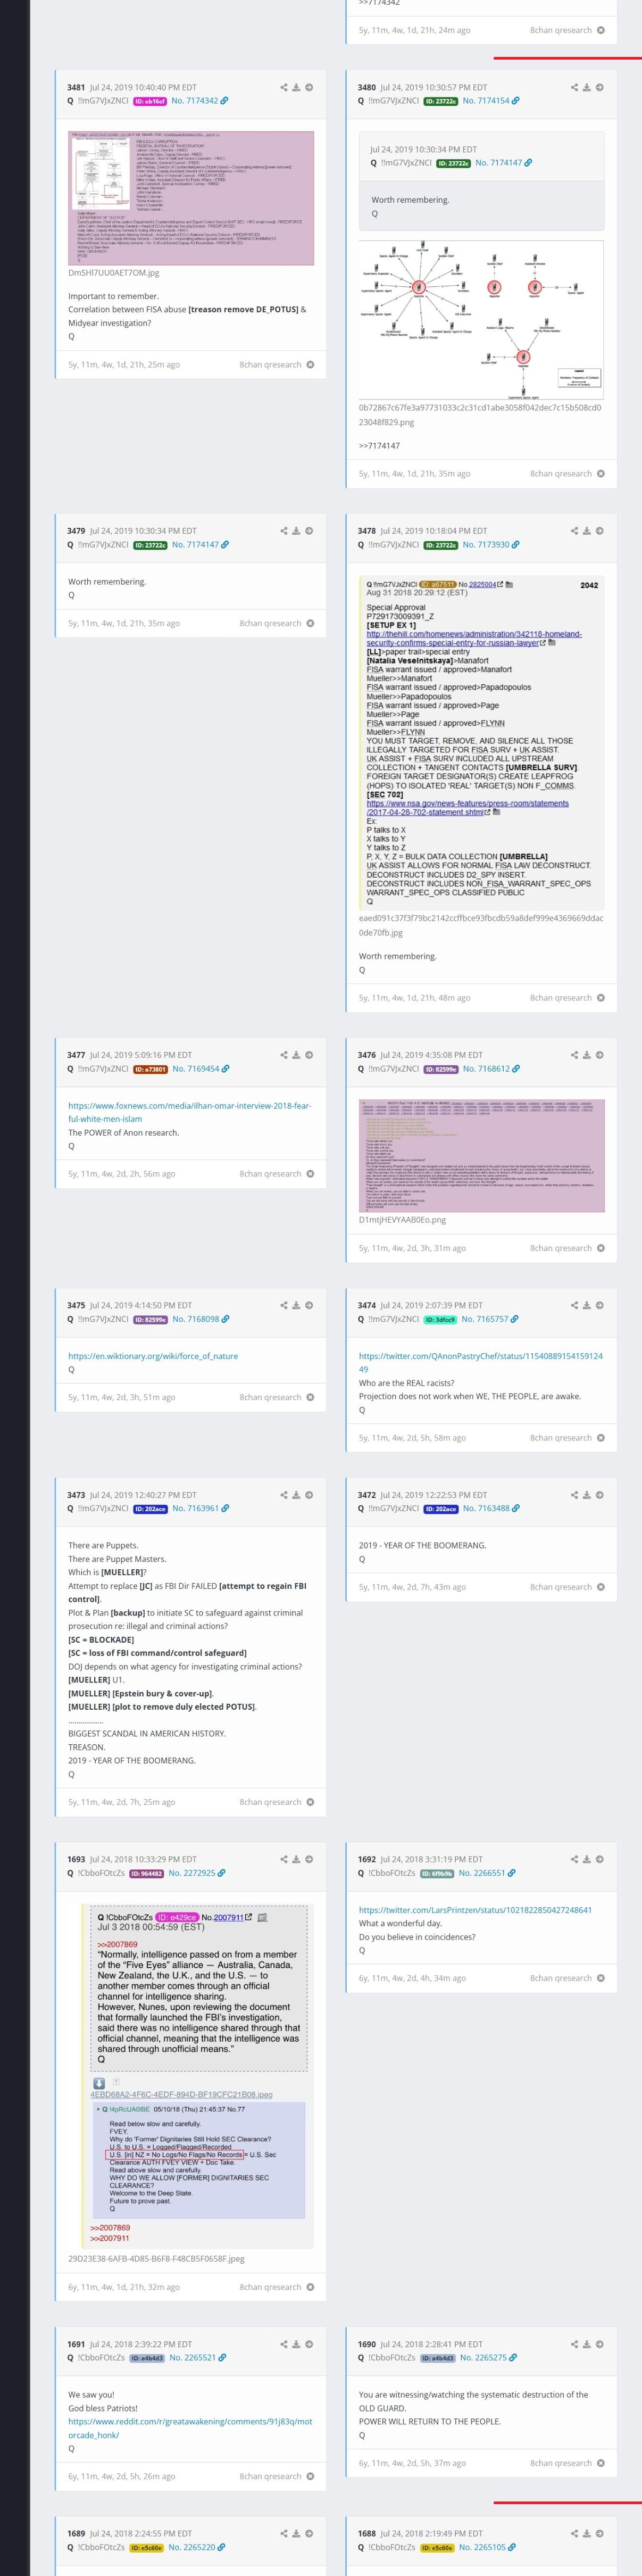Download post 1691

[x=296, y=2344]
